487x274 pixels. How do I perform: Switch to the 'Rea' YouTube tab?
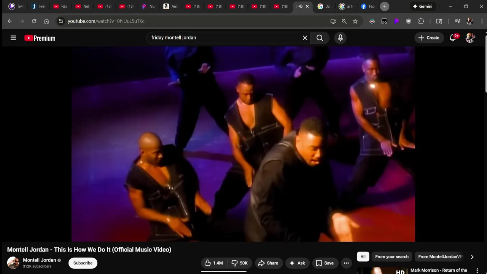tap(60, 6)
